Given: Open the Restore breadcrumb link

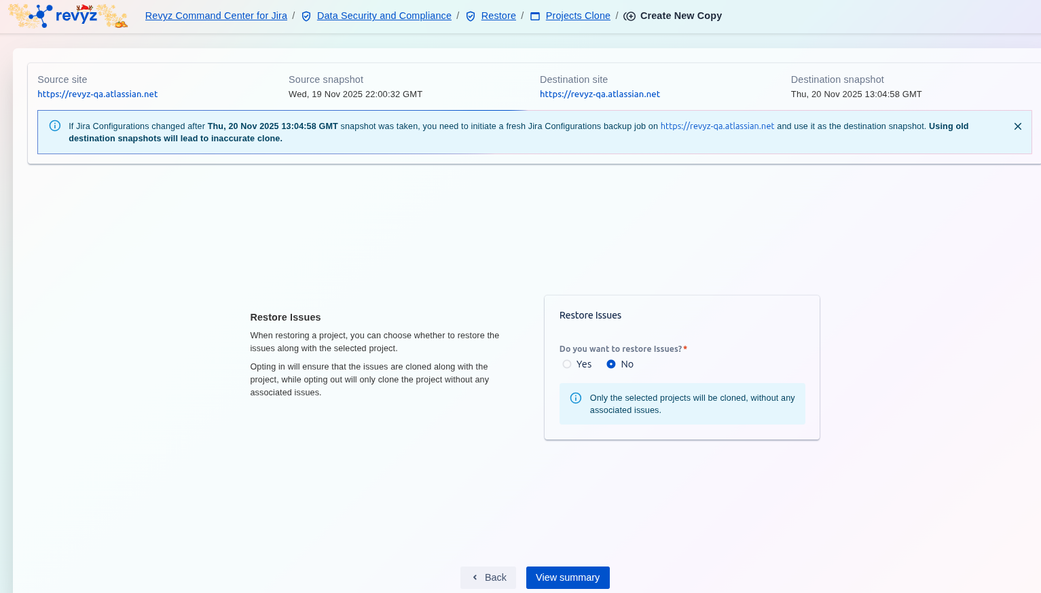Looking at the screenshot, I should pos(498,16).
